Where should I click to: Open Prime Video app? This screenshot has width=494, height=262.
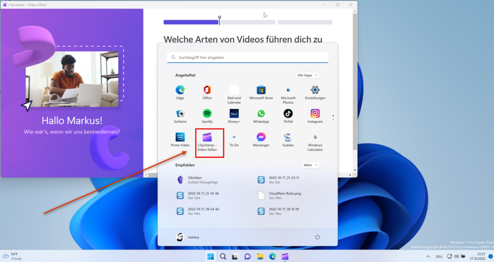tap(180, 140)
